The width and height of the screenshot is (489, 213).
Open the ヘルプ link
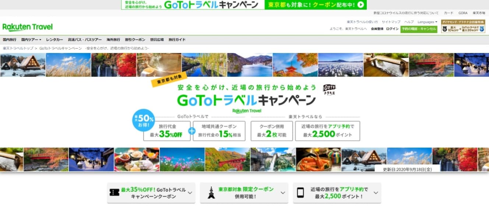[409, 22]
